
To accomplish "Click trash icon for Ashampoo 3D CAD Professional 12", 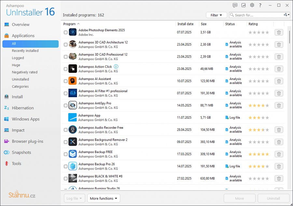I will tap(279, 57).
